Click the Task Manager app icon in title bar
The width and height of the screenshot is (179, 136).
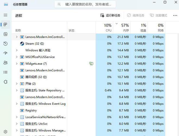pyautogui.click(x=6, y=4)
